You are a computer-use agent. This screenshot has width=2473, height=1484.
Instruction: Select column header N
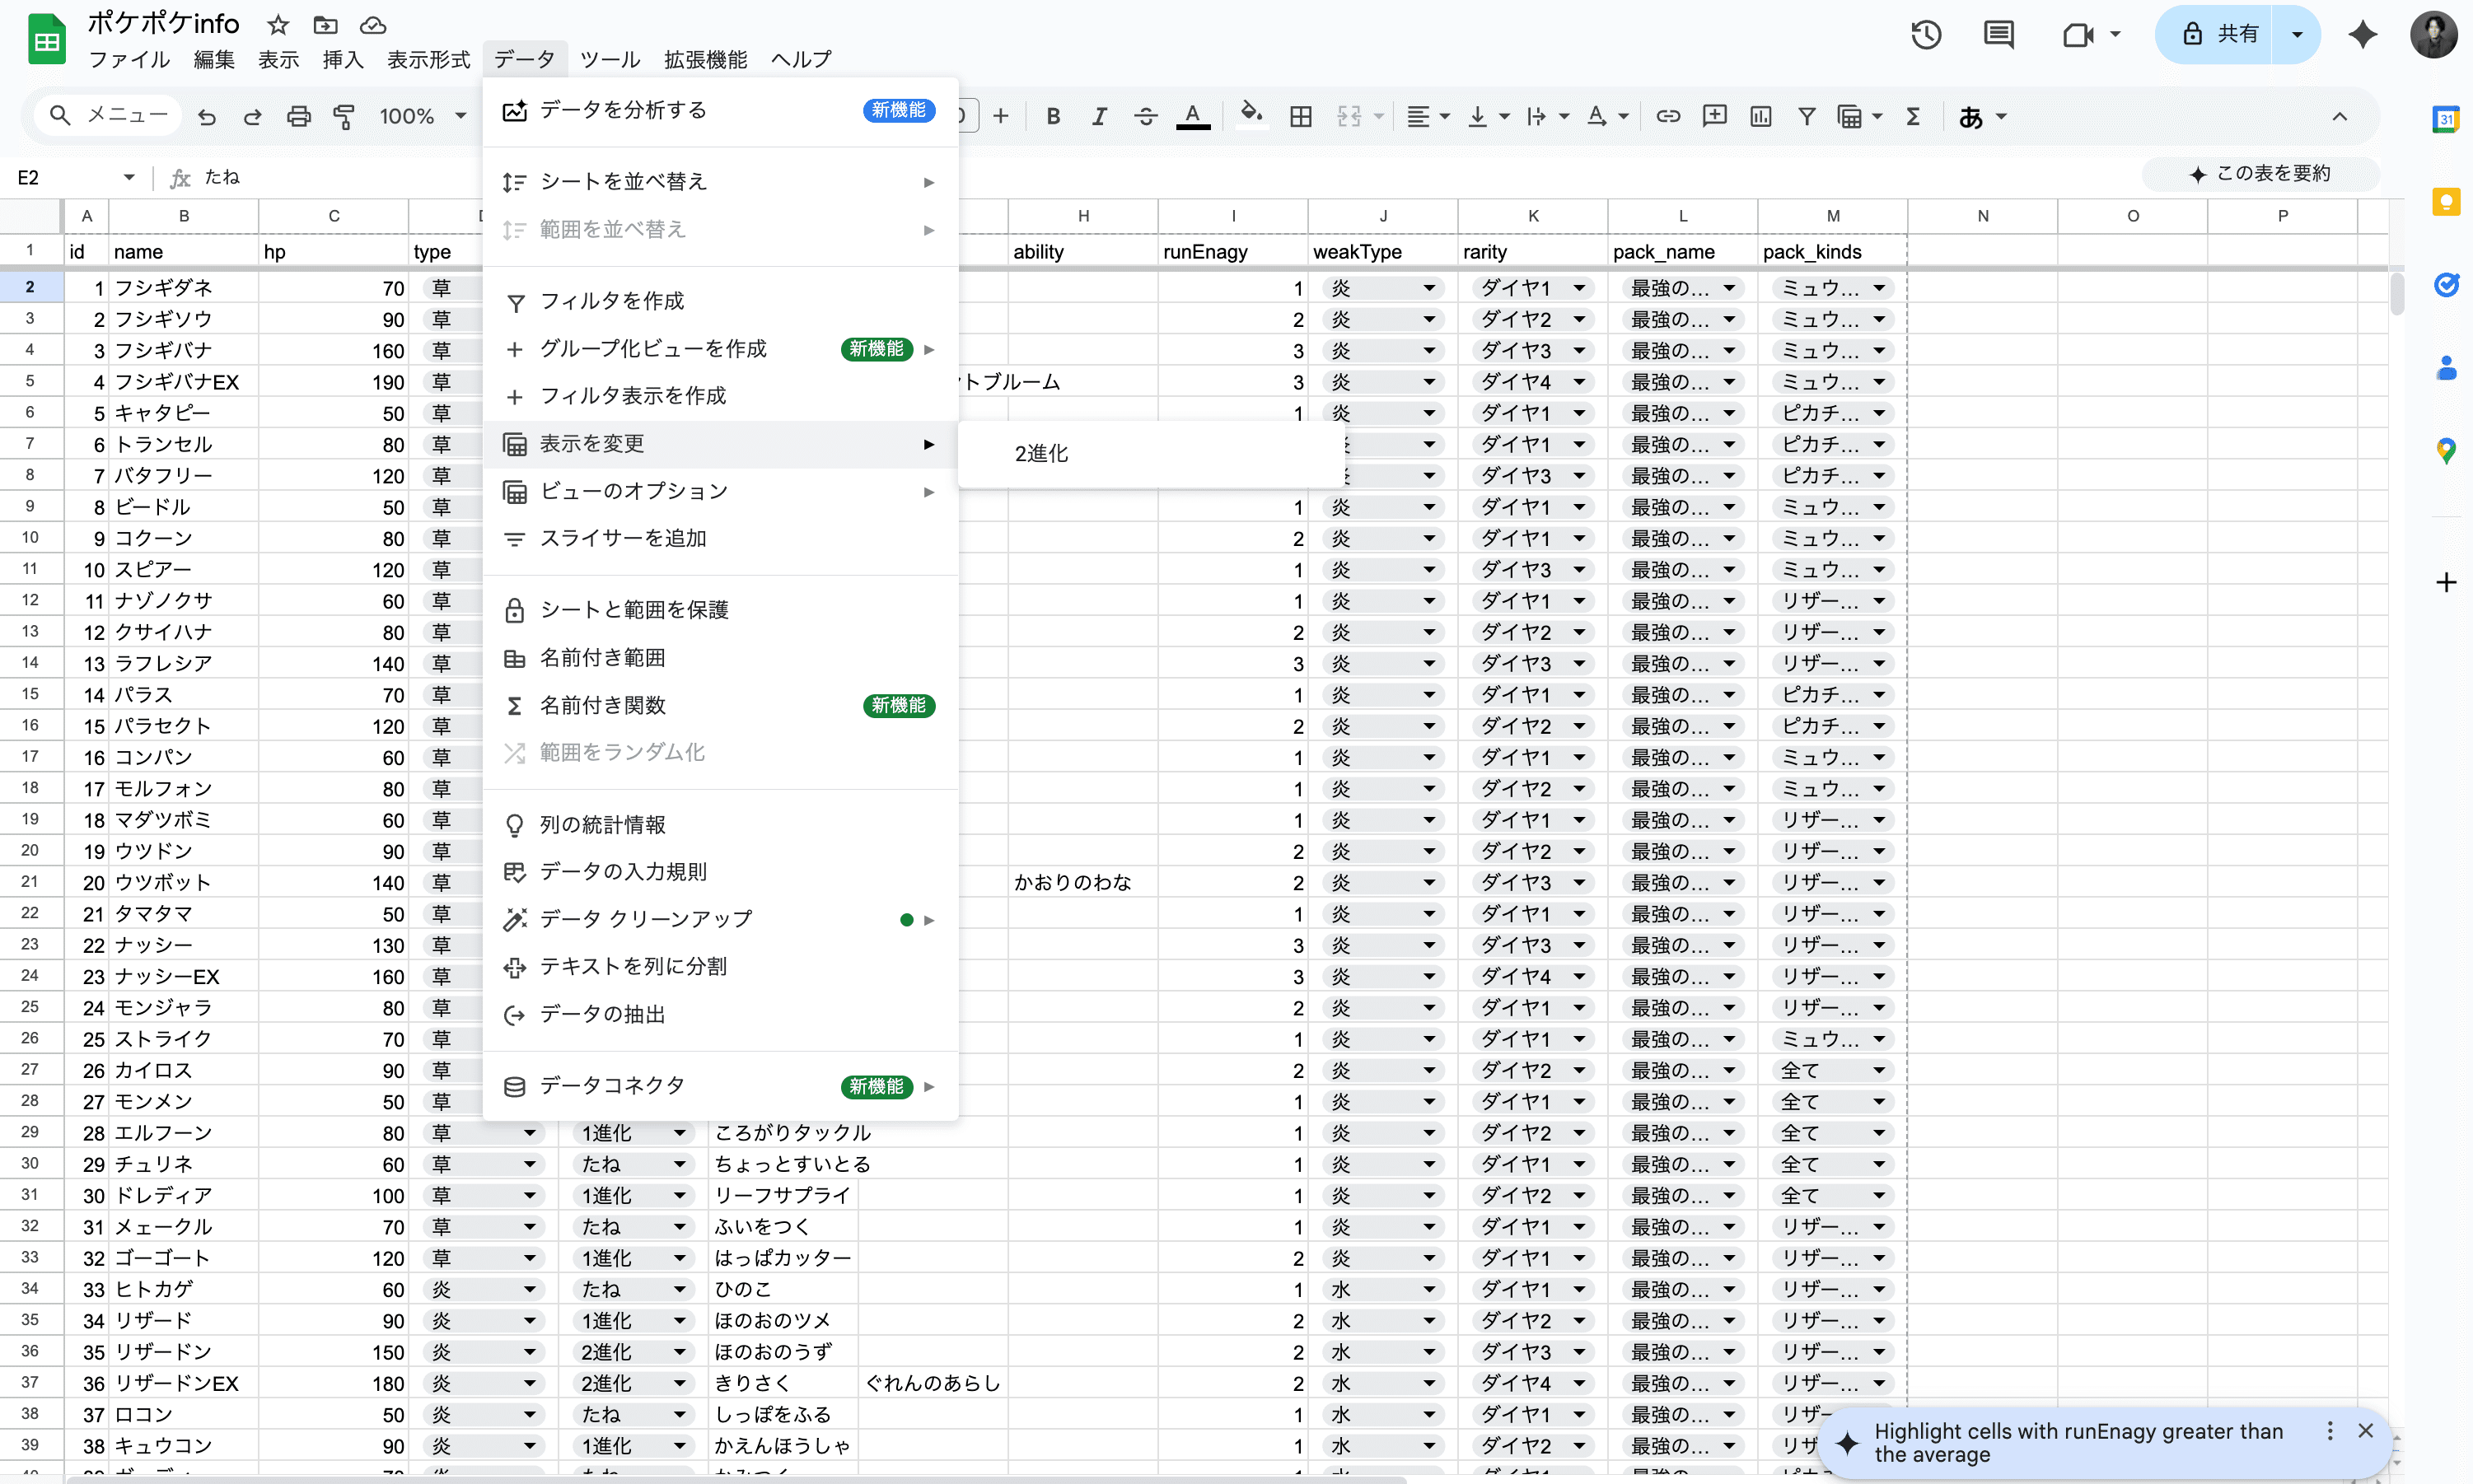[x=1982, y=216]
